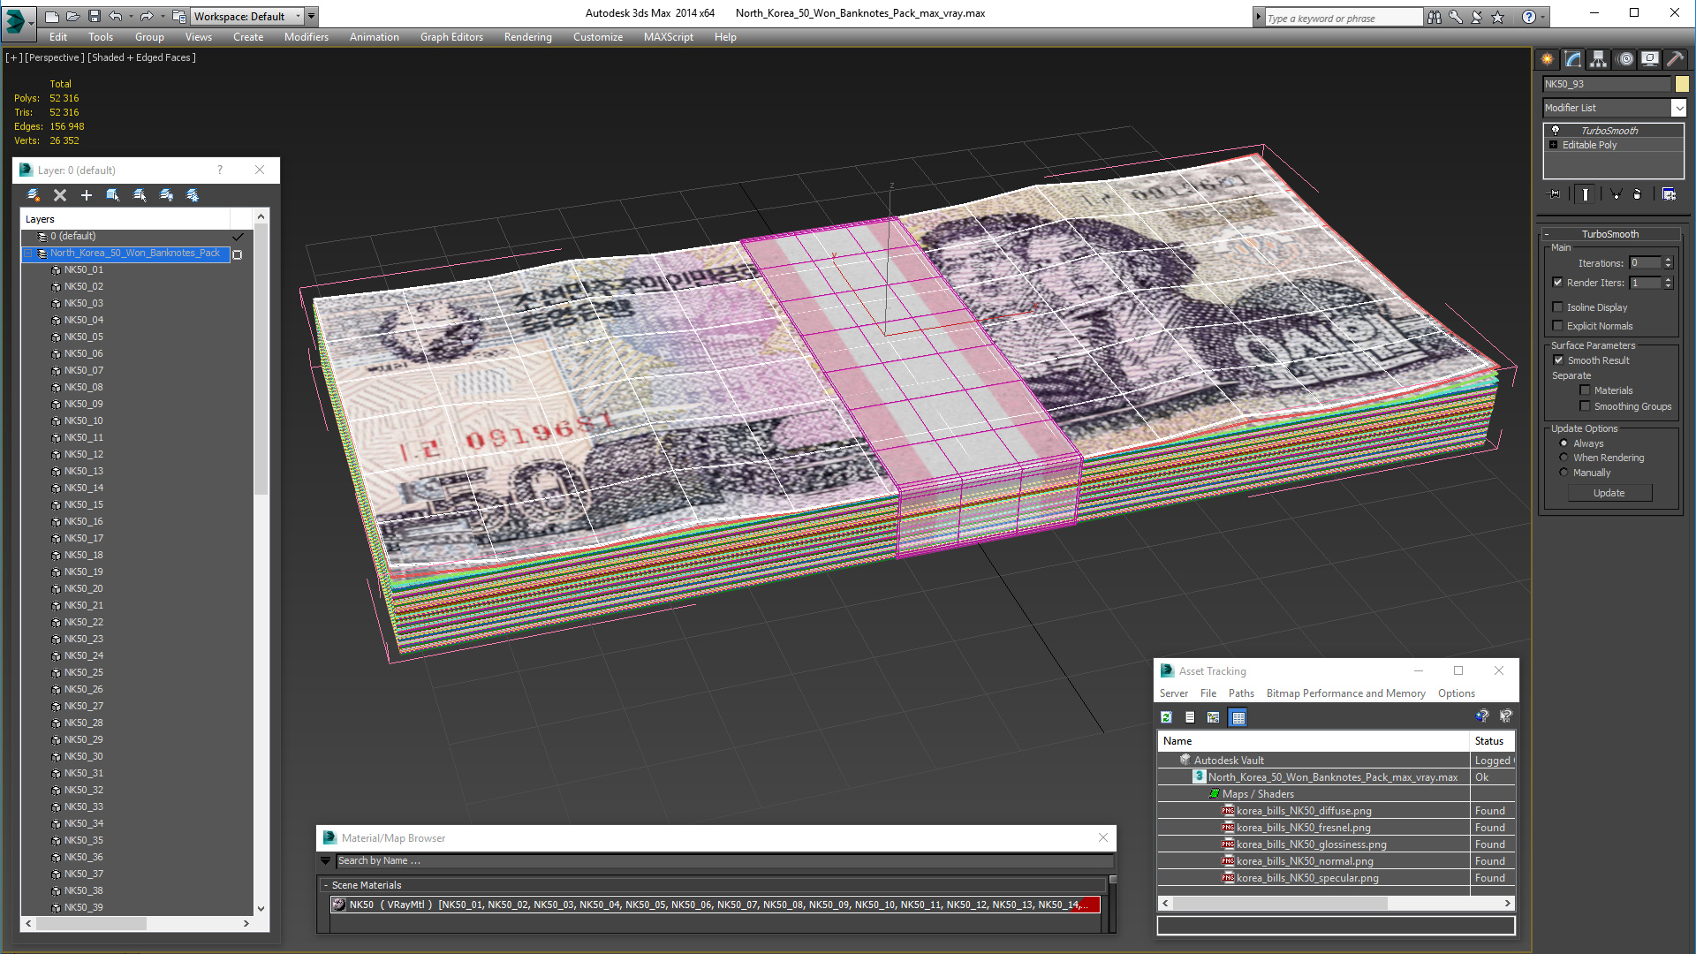Click Remove Modifier trash icon

click(x=1637, y=194)
